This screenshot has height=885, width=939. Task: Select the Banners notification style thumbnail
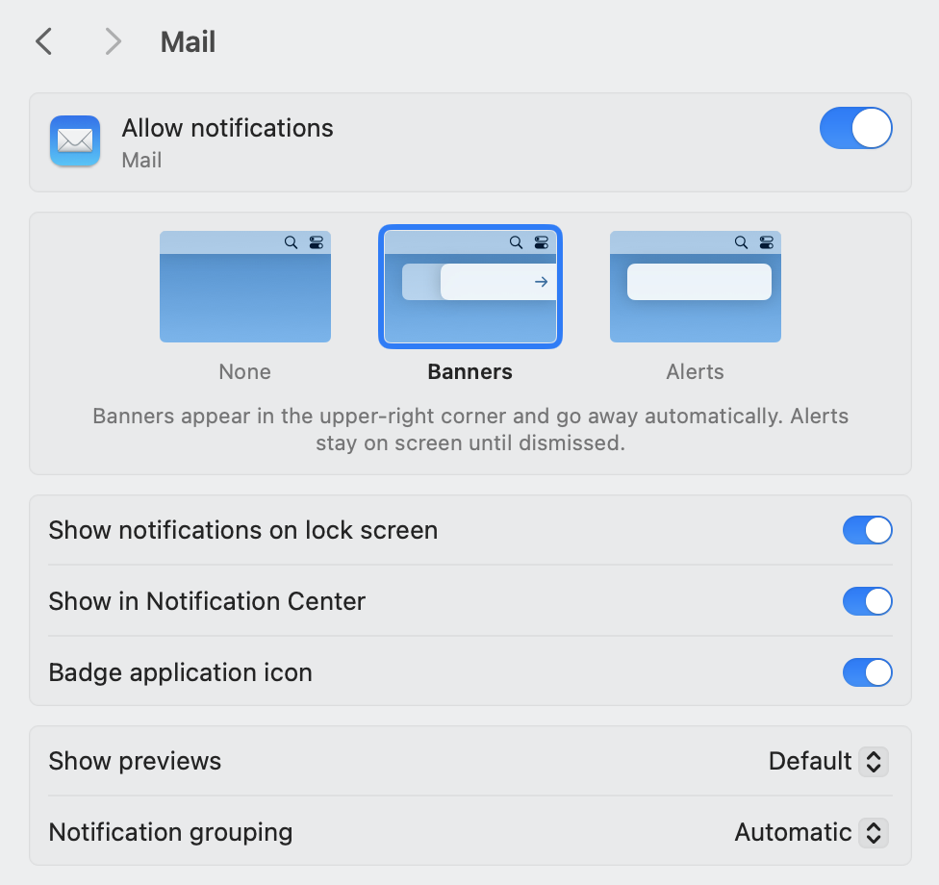tap(470, 287)
